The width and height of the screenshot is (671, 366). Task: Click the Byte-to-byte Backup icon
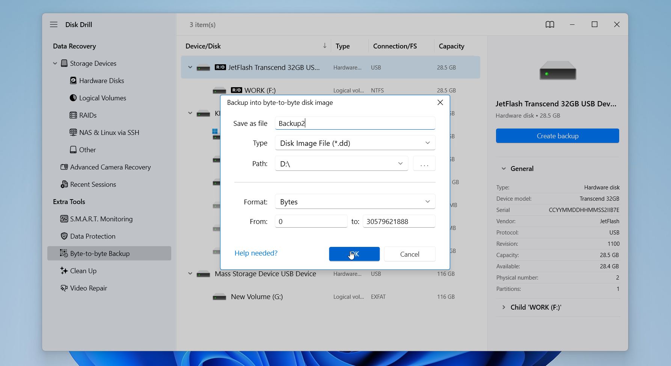[x=64, y=253]
